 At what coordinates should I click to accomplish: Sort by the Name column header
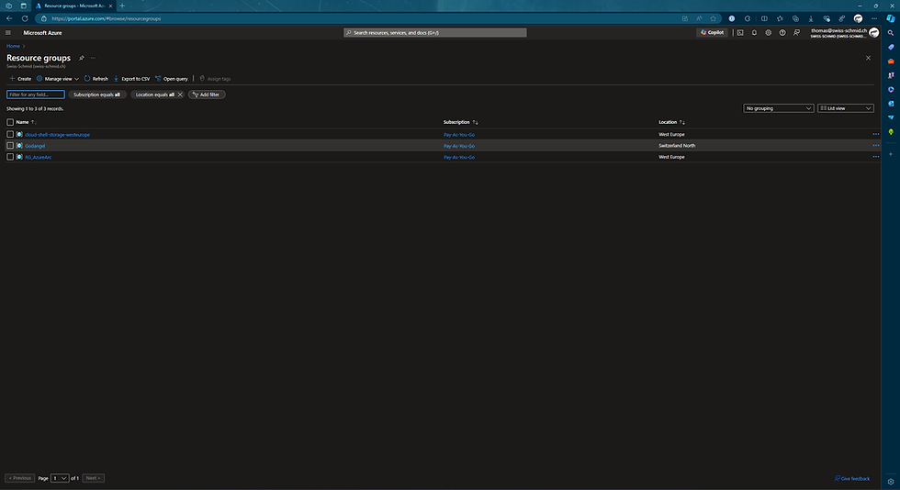click(26, 122)
